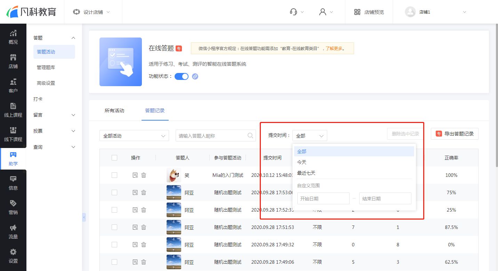This screenshot has width=498, height=271.
Task: Collapse the 答题 menu group
Action: 73,38
